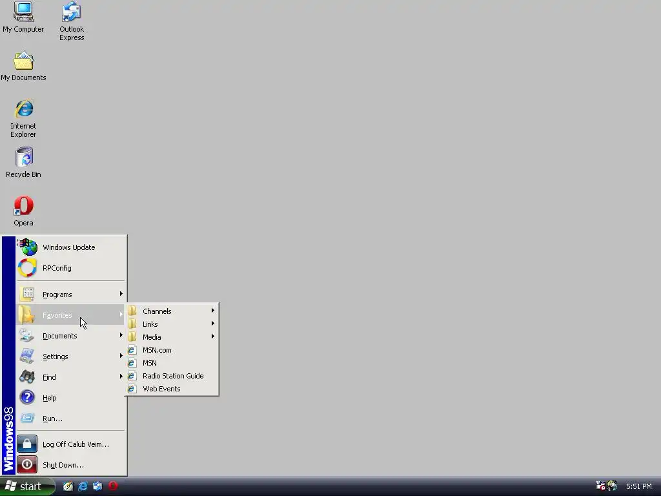Expand the Documents submenu arrow
This screenshot has width=661, height=496.
pos(121,335)
